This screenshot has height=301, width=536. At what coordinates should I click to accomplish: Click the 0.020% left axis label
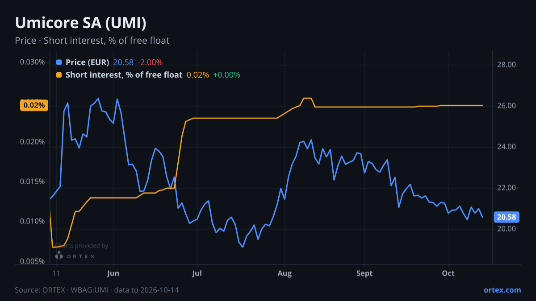[x=32, y=142]
